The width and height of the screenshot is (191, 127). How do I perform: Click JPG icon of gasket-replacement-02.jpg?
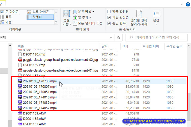(20, 60)
